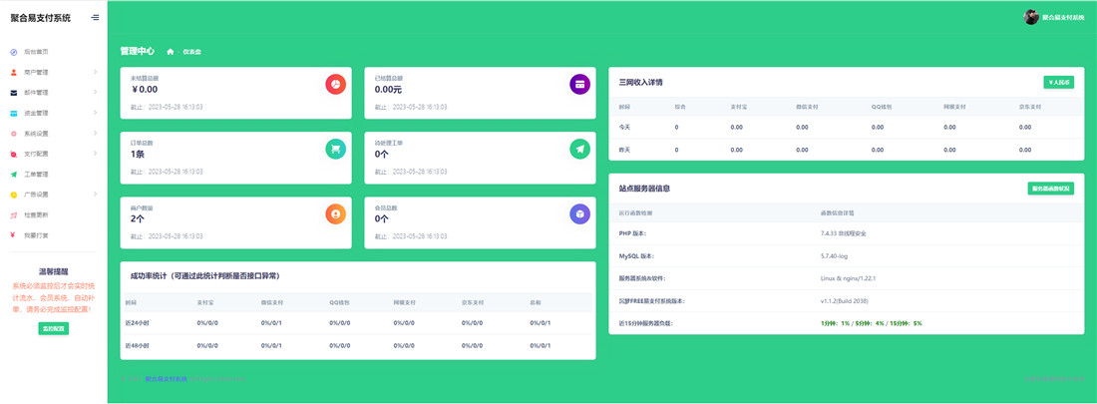The width and height of the screenshot is (1097, 404).
Task: Click the green 监控配置 button
Action: tap(54, 328)
